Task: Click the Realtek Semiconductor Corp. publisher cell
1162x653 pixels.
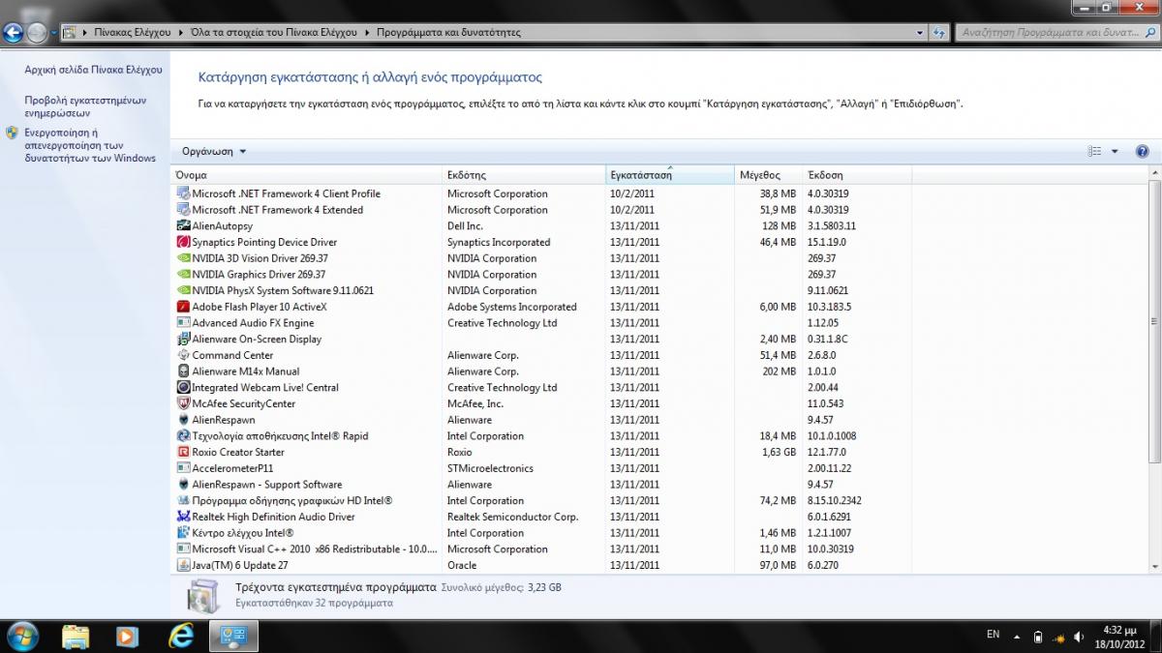Action: [512, 517]
